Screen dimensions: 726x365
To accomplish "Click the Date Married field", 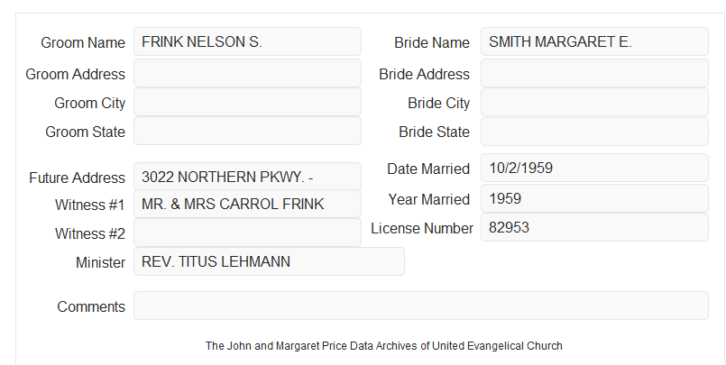I will (x=594, y=168).
